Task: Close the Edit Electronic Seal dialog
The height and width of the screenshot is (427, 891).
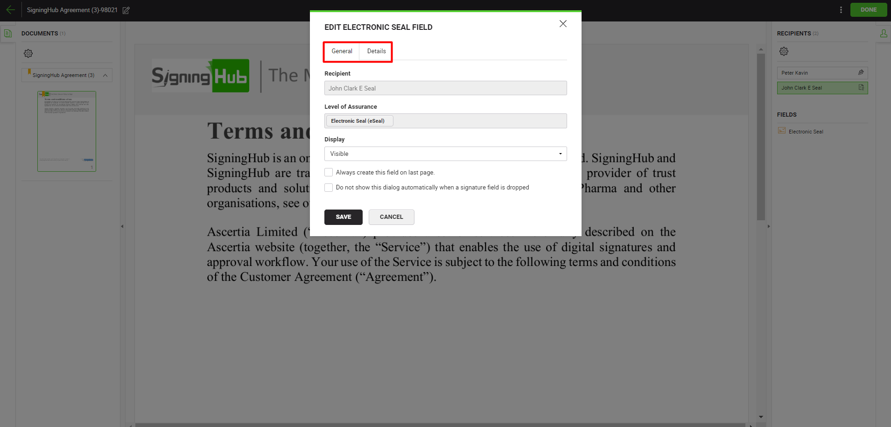Action: 563,24
